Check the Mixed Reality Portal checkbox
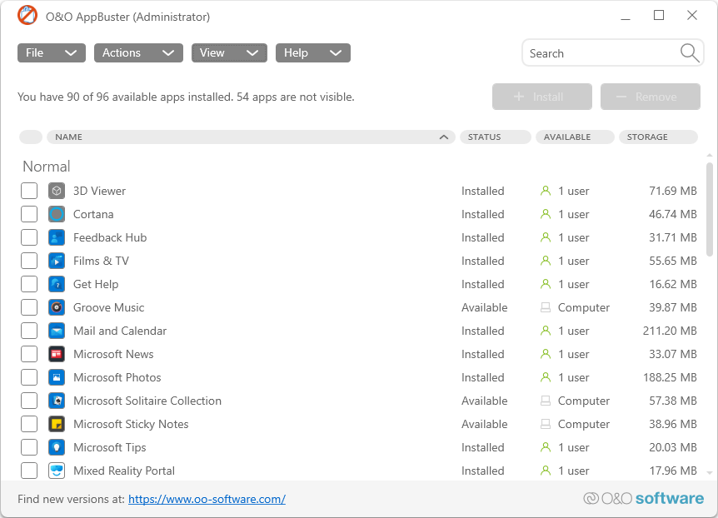718x518 pixels. pos(29,471)
